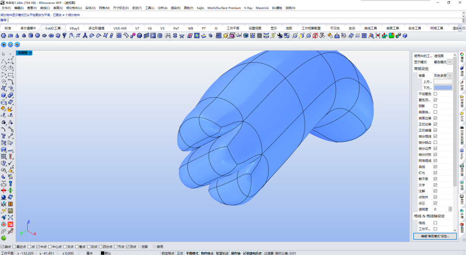Click the red crossed-circle icon in toolbar
466x255 pixels.
pyautogui.click(x=315, y=36)
